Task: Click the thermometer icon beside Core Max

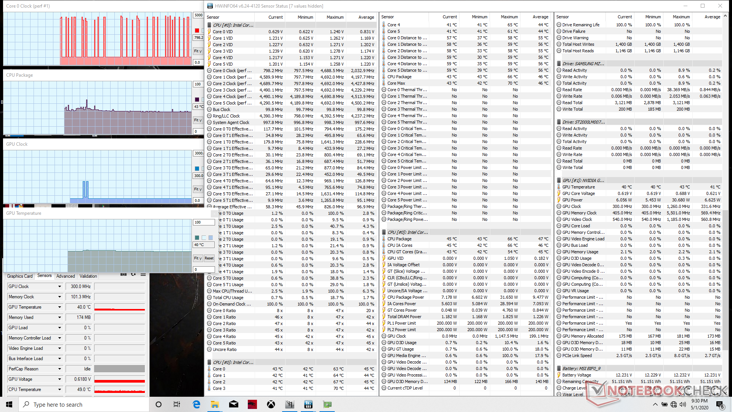Action: 384,83
